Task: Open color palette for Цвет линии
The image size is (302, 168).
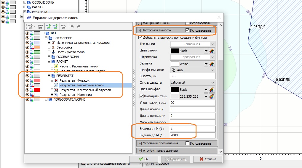Action: 212,51
